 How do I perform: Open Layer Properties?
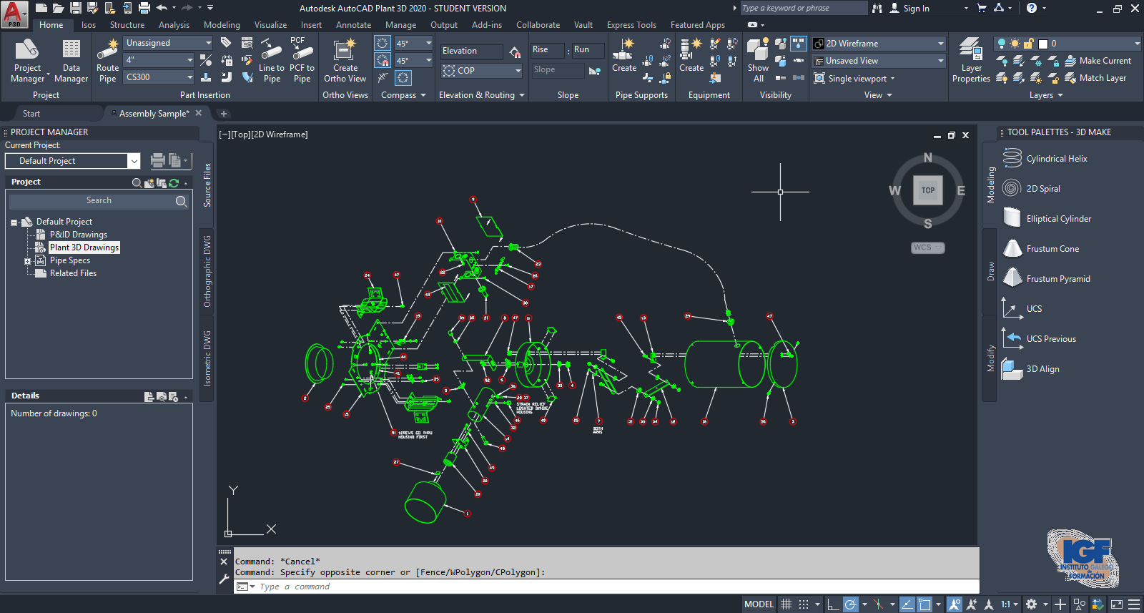970,62
